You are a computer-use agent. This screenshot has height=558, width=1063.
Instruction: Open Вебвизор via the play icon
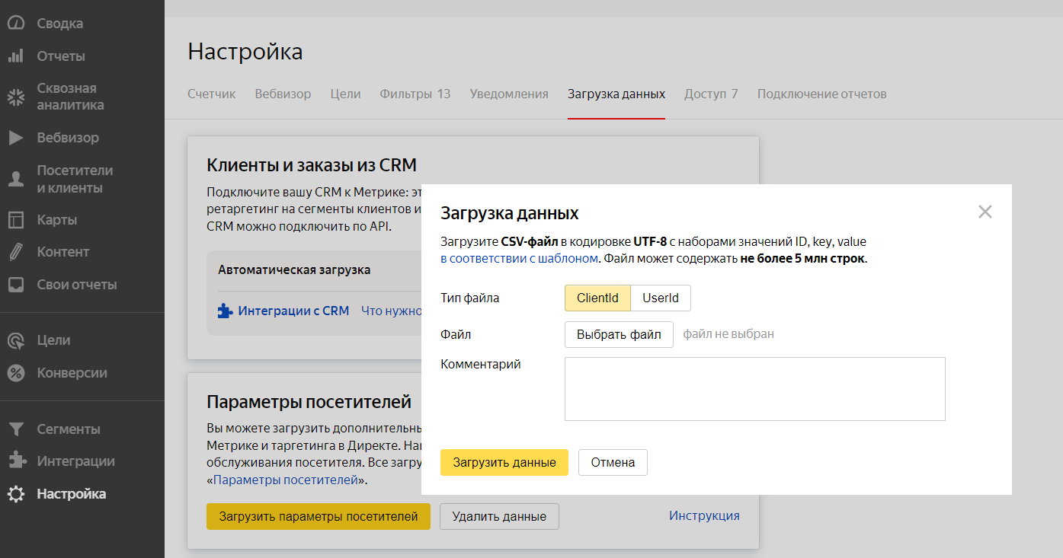click(x=16, y=138)
